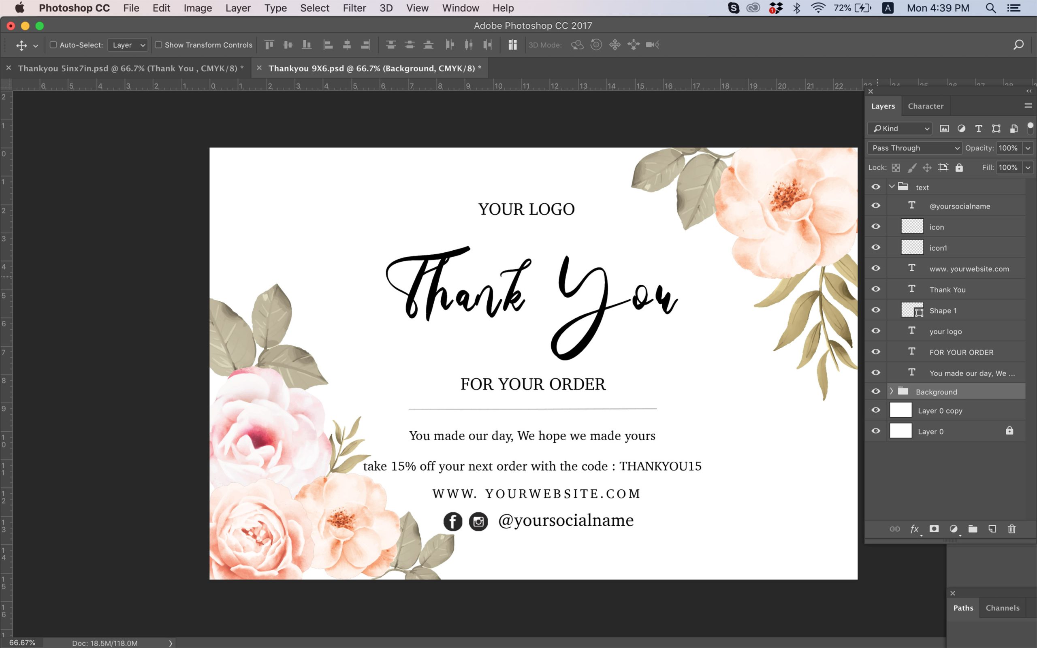Click the Create new layer icon

(992, 529)
